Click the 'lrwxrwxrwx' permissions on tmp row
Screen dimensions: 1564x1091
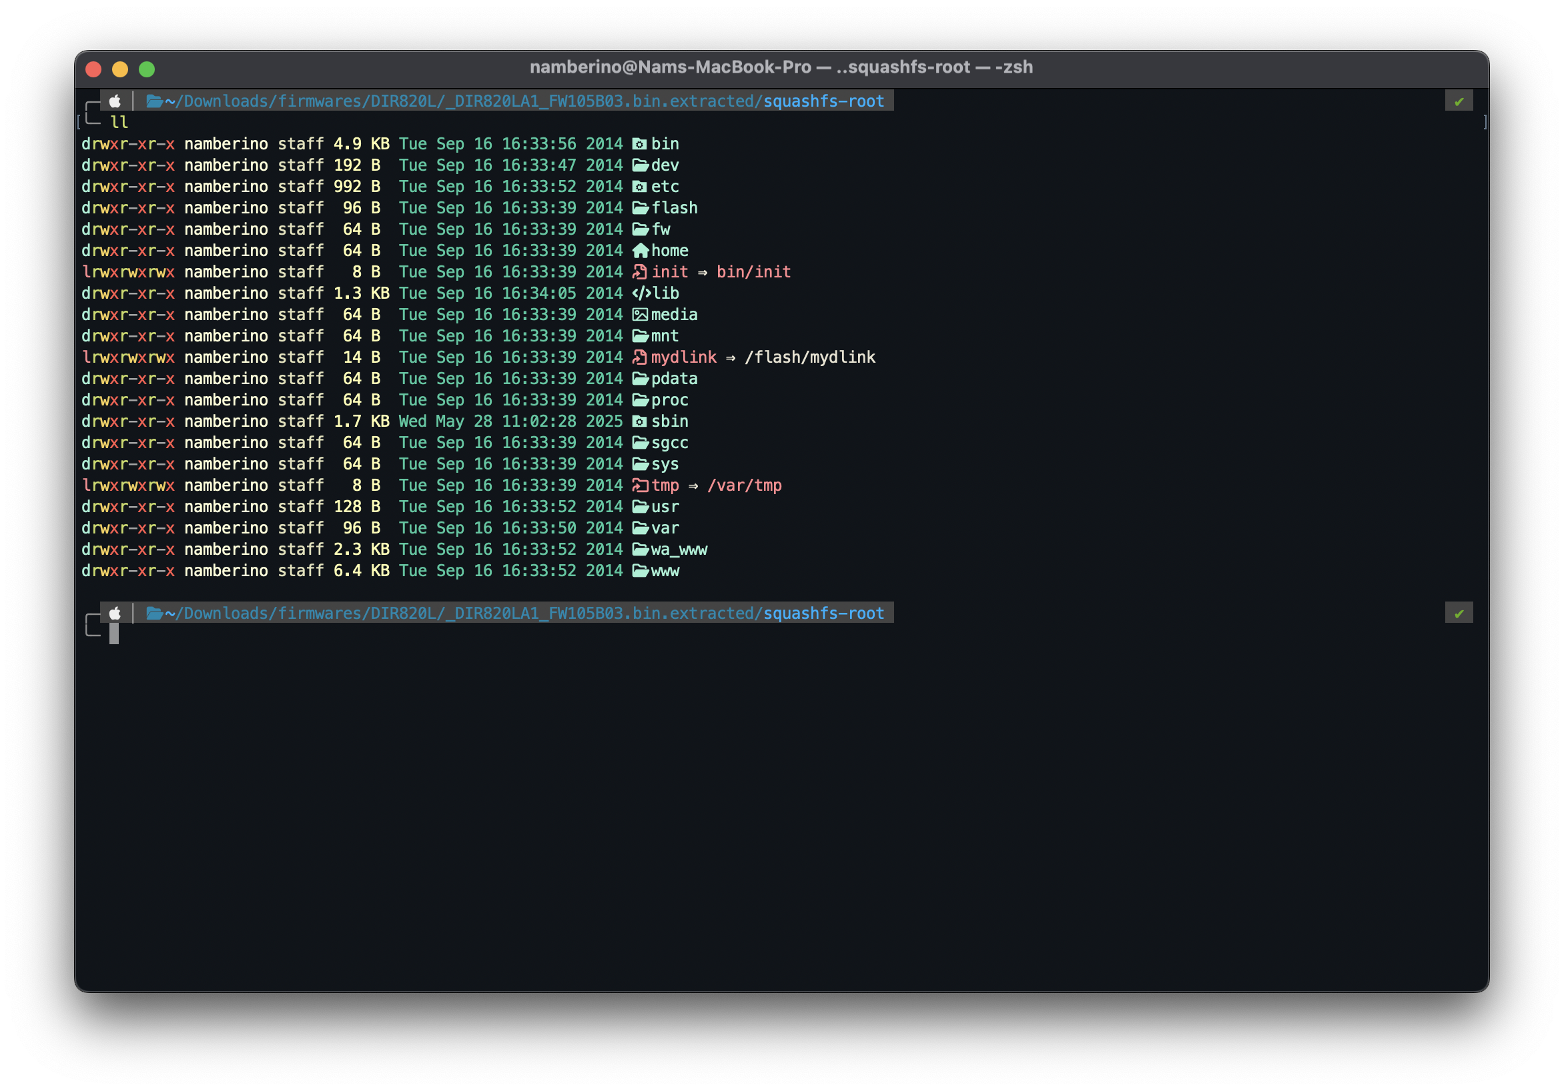[x=128, y=485]
